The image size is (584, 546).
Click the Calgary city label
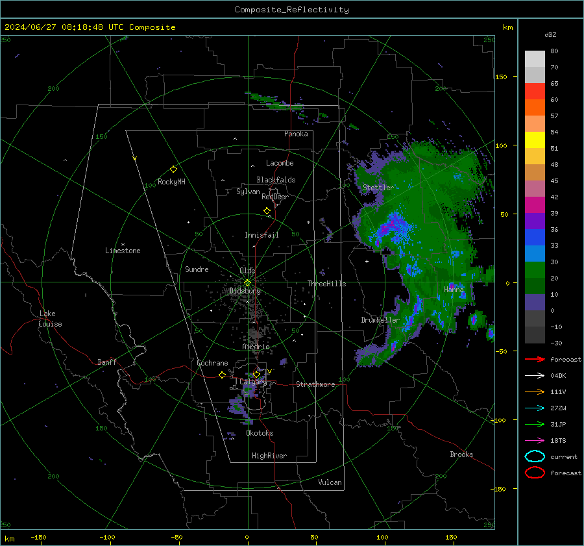tap(253, 382)
